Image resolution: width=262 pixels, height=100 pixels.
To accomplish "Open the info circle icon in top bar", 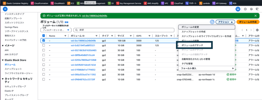I will (245, 9).
